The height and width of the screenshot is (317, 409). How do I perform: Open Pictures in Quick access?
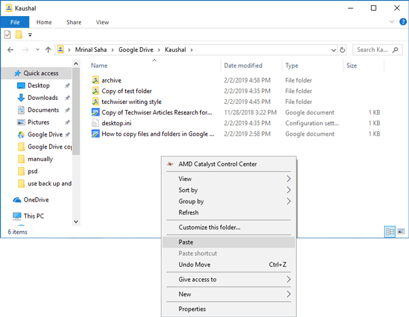click(39, 122)
